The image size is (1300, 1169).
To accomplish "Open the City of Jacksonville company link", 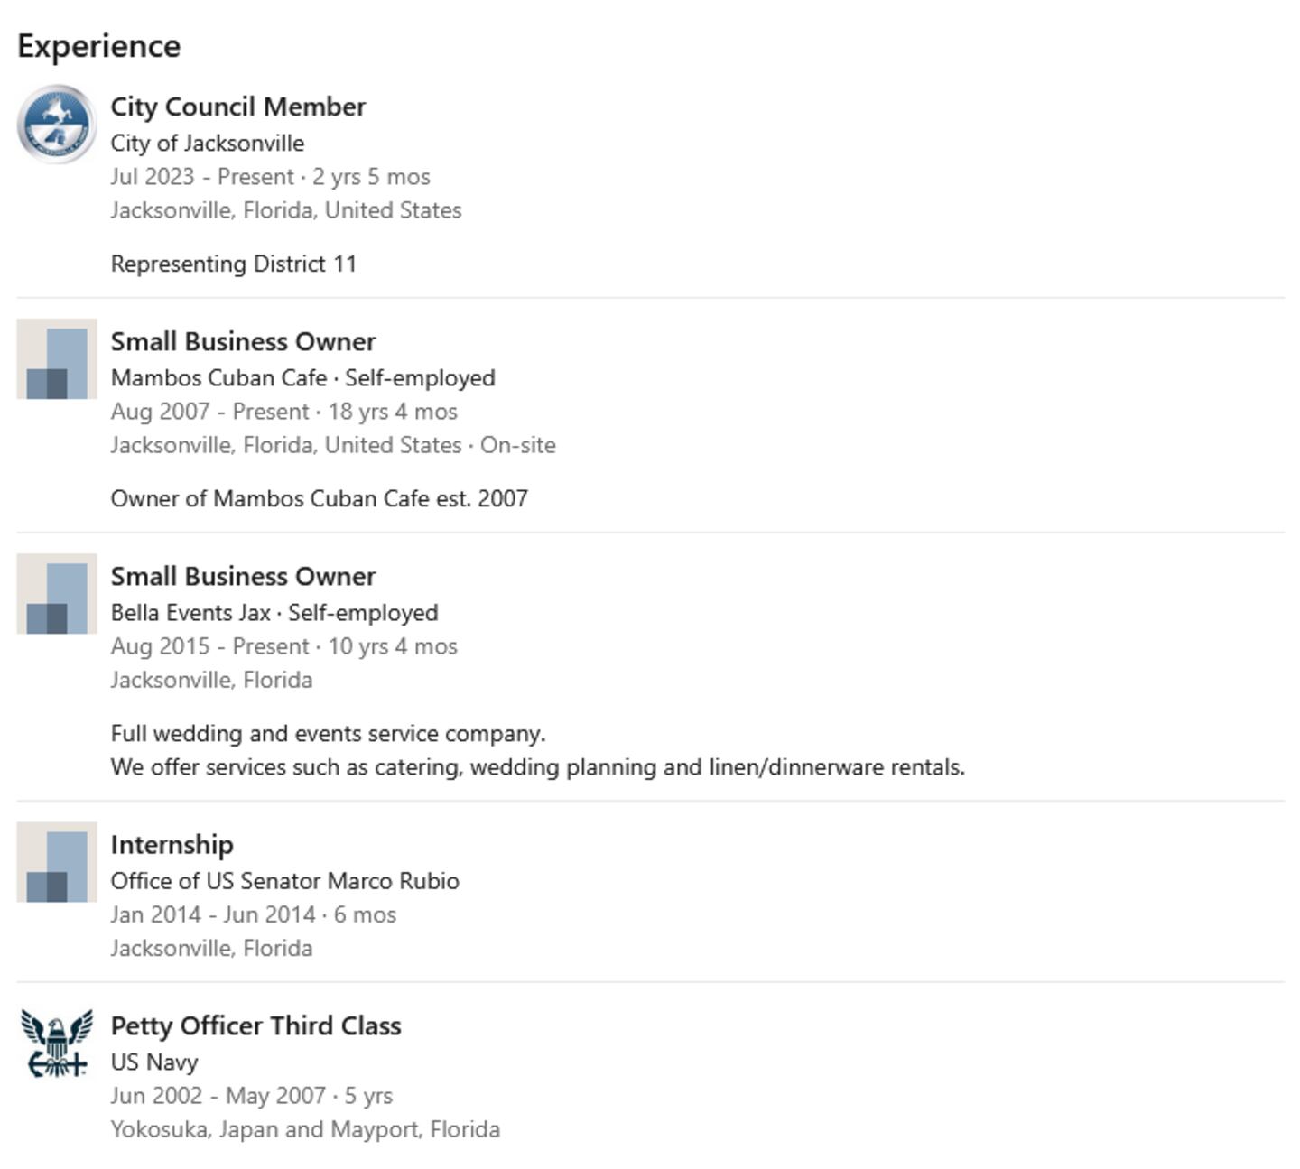I will pyautogui.click(x=208, y=144).
